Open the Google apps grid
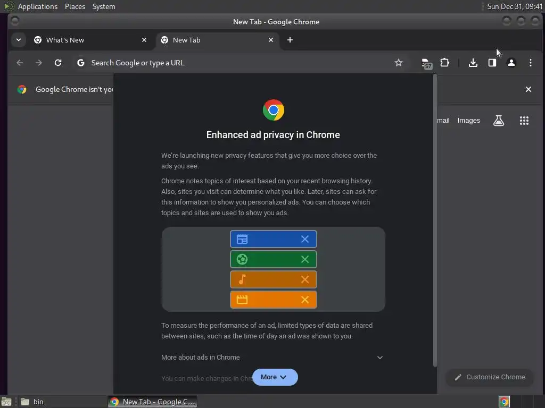Image resolution: width=545 pixels, height=408 pixels. click(x=524, y=121)
